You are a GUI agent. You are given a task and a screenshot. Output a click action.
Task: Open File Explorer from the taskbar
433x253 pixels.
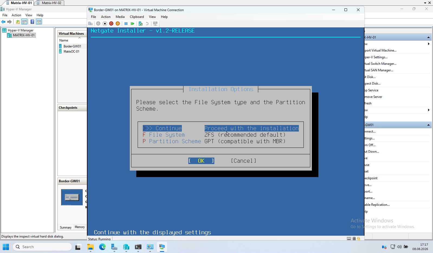click(90, 247)
